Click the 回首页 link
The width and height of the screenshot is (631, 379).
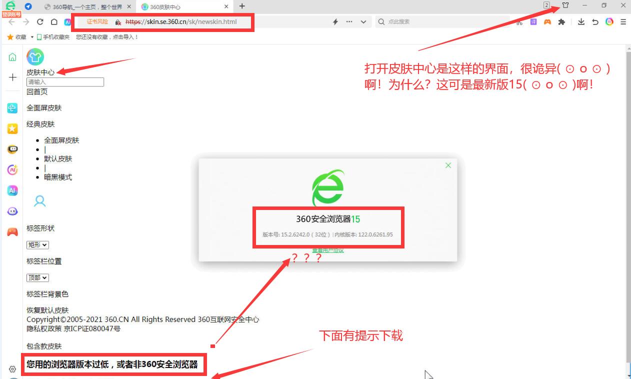[37, 91]
